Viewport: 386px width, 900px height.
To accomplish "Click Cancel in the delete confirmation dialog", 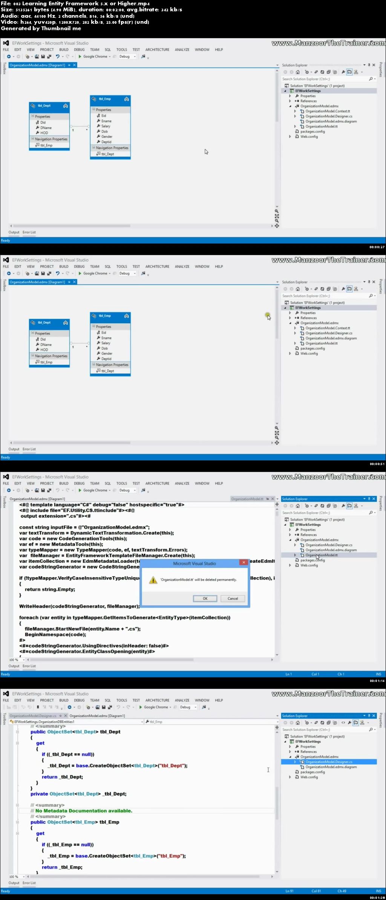I will coord(233,599).
